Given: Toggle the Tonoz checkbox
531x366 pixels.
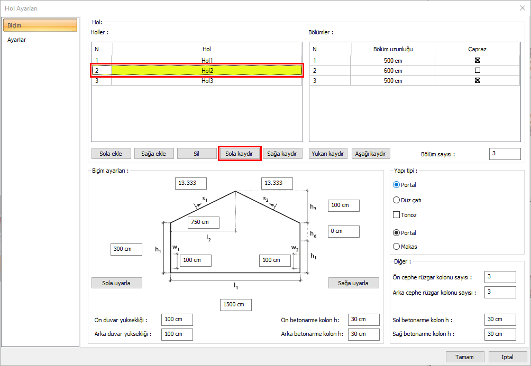Looking at the screenshot, I should (397, 215).
